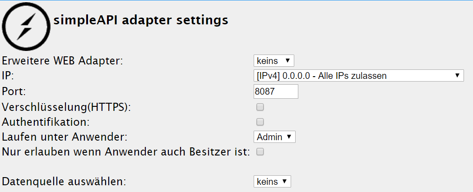This screenshot has height=192, width=473.
Task: Toggle the Authentifikation checkbox
Action: pos(260,122)
